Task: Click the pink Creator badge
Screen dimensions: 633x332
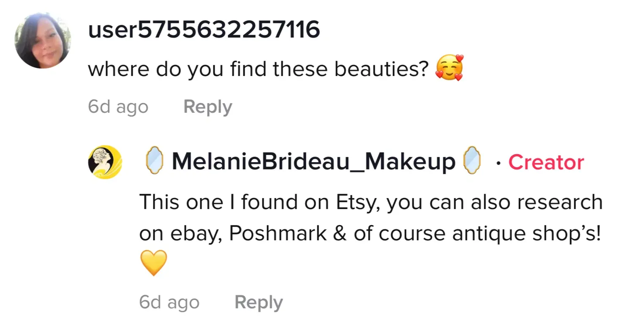Action: pyautogui.click(x=546, y=162)
